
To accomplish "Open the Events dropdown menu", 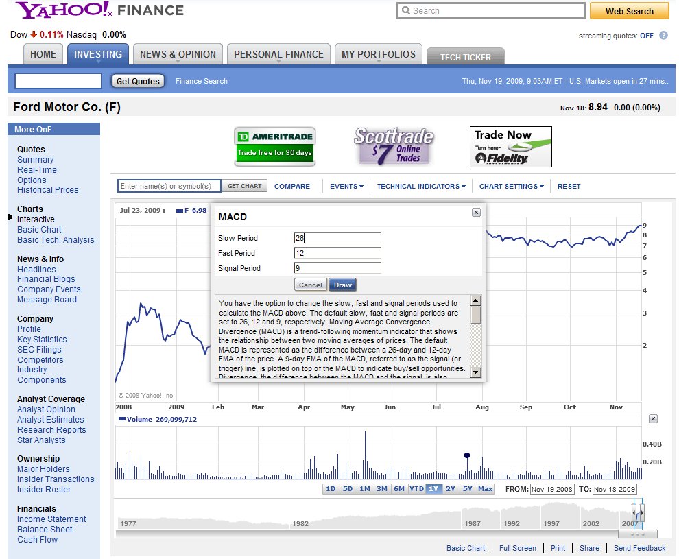I will tap(346, 186).
